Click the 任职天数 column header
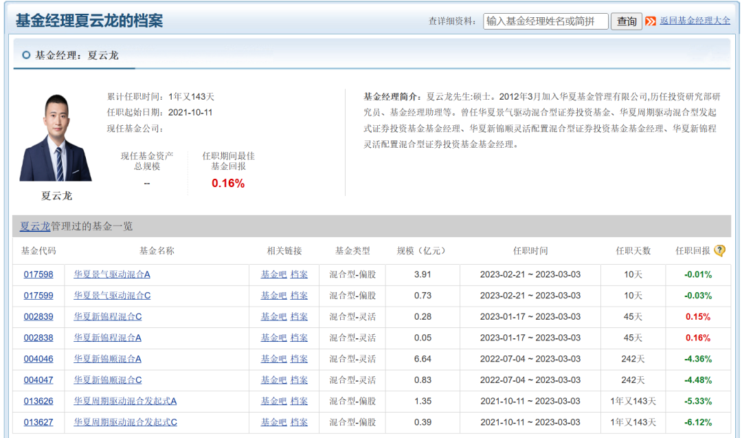This screenshot has width=742, height=438. pyautogui.click(x=633, y=250)
